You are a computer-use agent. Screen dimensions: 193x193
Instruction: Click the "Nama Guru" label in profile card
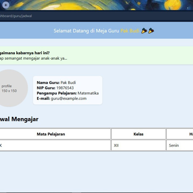pos(48,83)
